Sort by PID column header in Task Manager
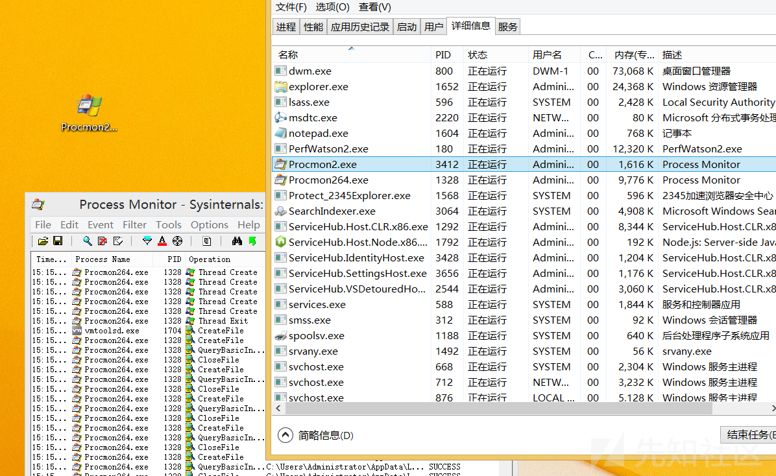 coord(447,54)
